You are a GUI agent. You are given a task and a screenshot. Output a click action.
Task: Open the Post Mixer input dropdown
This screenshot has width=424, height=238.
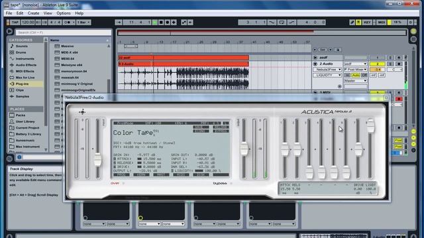pos(356,69)
